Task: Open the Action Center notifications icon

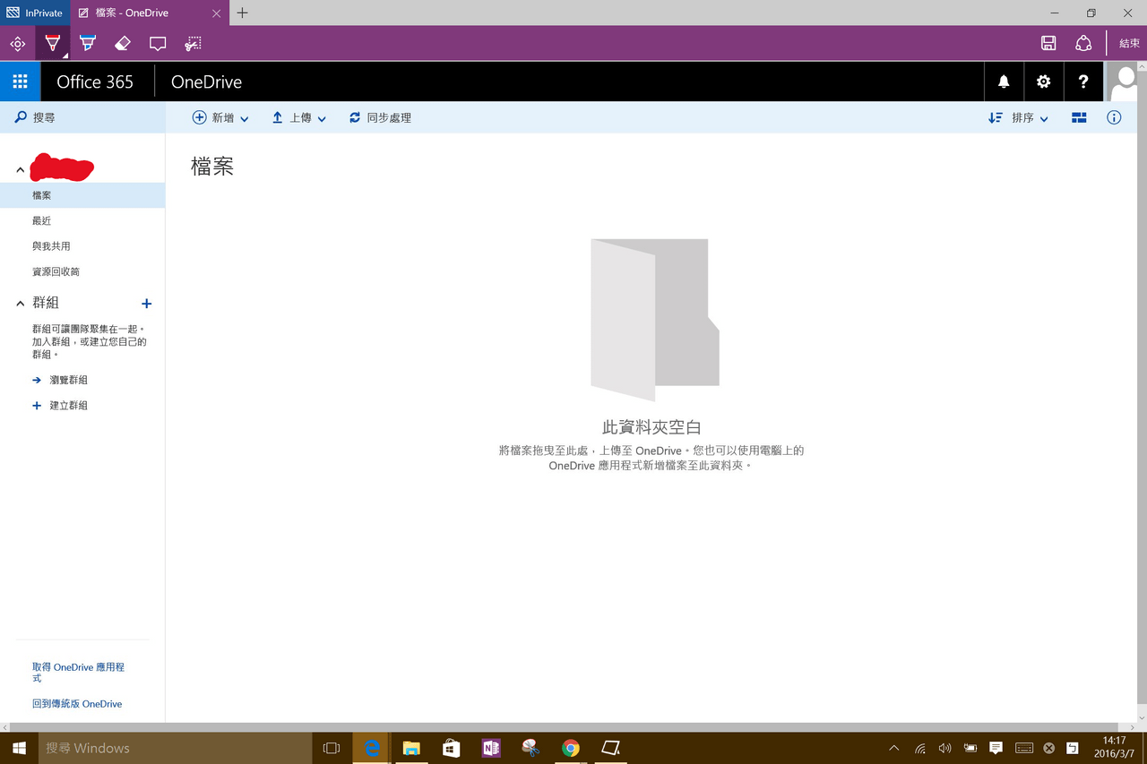Action: [996, 748]
